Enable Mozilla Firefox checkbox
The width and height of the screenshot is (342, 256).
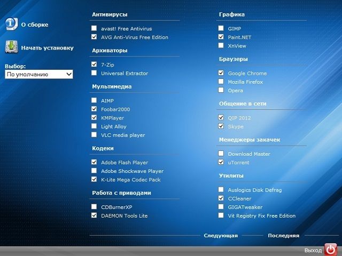[x=221, y=82]
